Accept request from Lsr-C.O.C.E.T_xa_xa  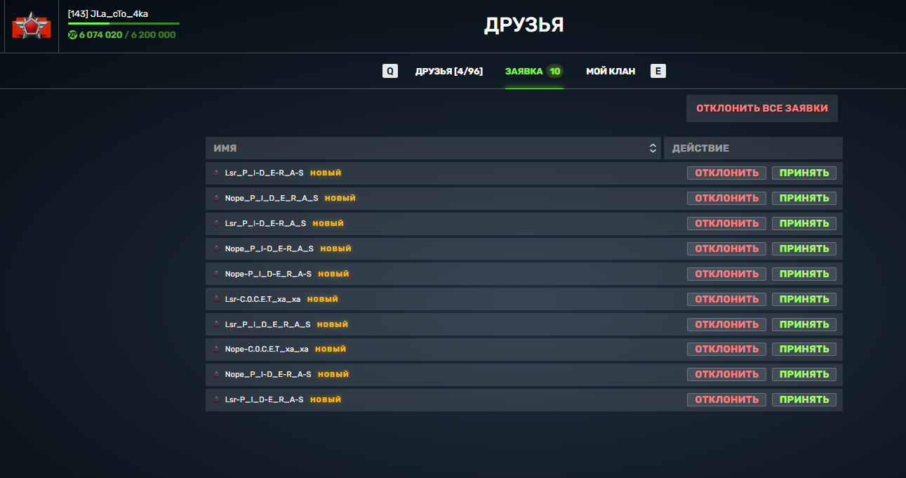tap(804, 299)
